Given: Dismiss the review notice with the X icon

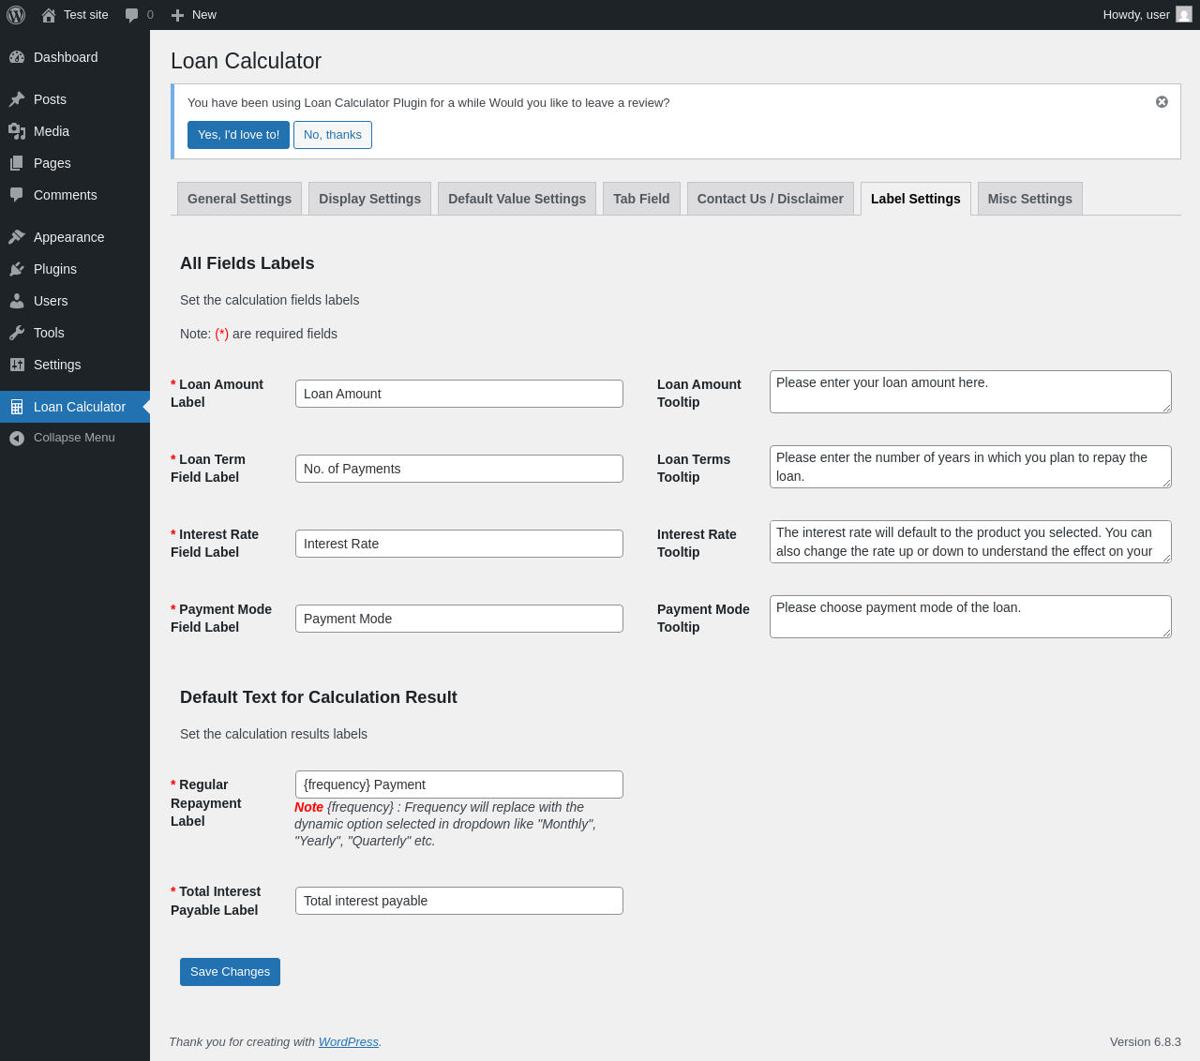Looking at the screenshot, I should pyautogui.click(x=1162, y=102).
